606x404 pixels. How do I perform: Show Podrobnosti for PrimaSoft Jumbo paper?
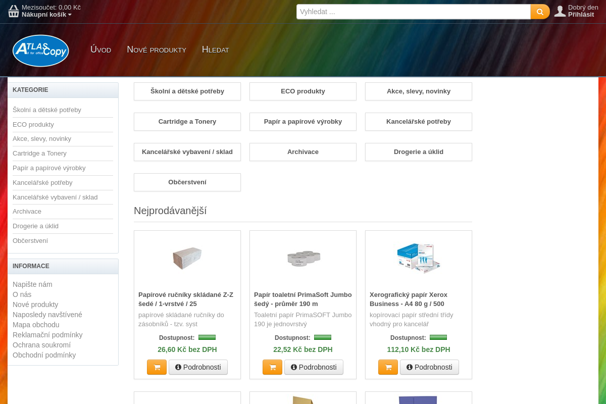[314, 367]
